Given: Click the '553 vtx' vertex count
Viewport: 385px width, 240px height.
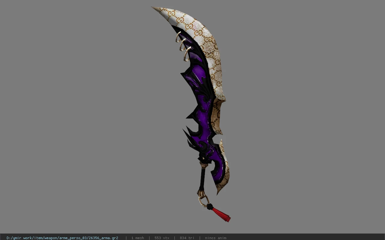Looking at the screenshot, I should tap(162, 238).
